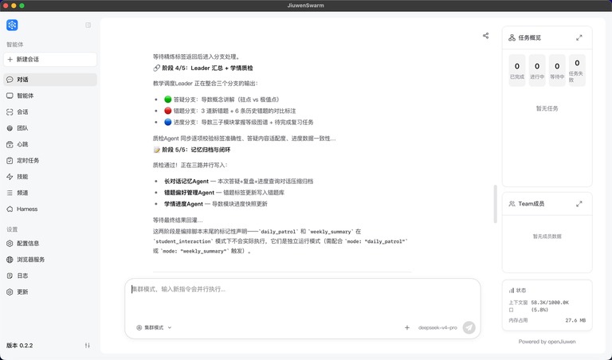Click the 已完成 count card
This screenshot has height=360, width=612.
tap(516, 70)
